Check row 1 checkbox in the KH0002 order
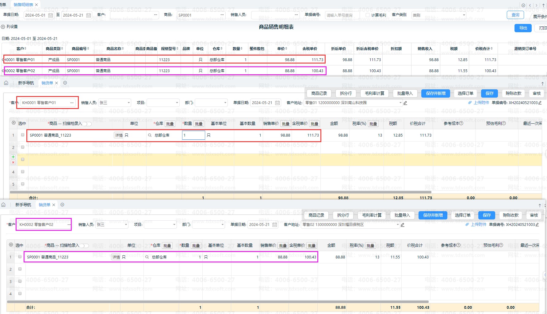547x314 pixels. [20, 257]
